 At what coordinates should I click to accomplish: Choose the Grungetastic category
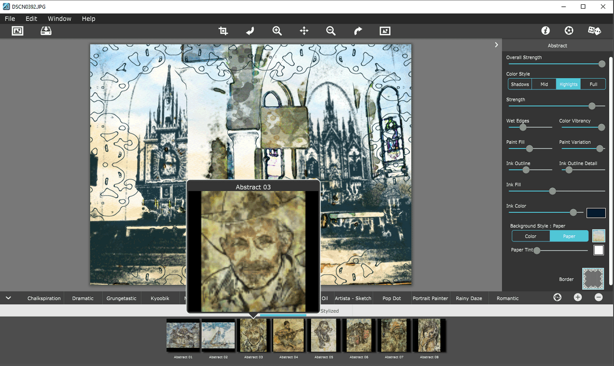point(122,298)
